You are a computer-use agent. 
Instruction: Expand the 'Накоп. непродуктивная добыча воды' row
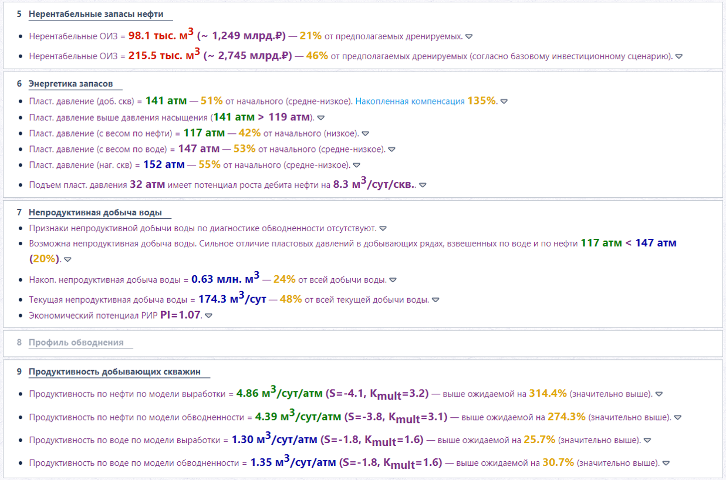pyautogui.click(x=393, y=280)
